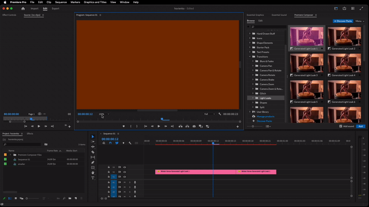Switch to the Essential Sound tab
Image resolution: width=369 pixels, height=207 pixels.
tap(279, 15)
